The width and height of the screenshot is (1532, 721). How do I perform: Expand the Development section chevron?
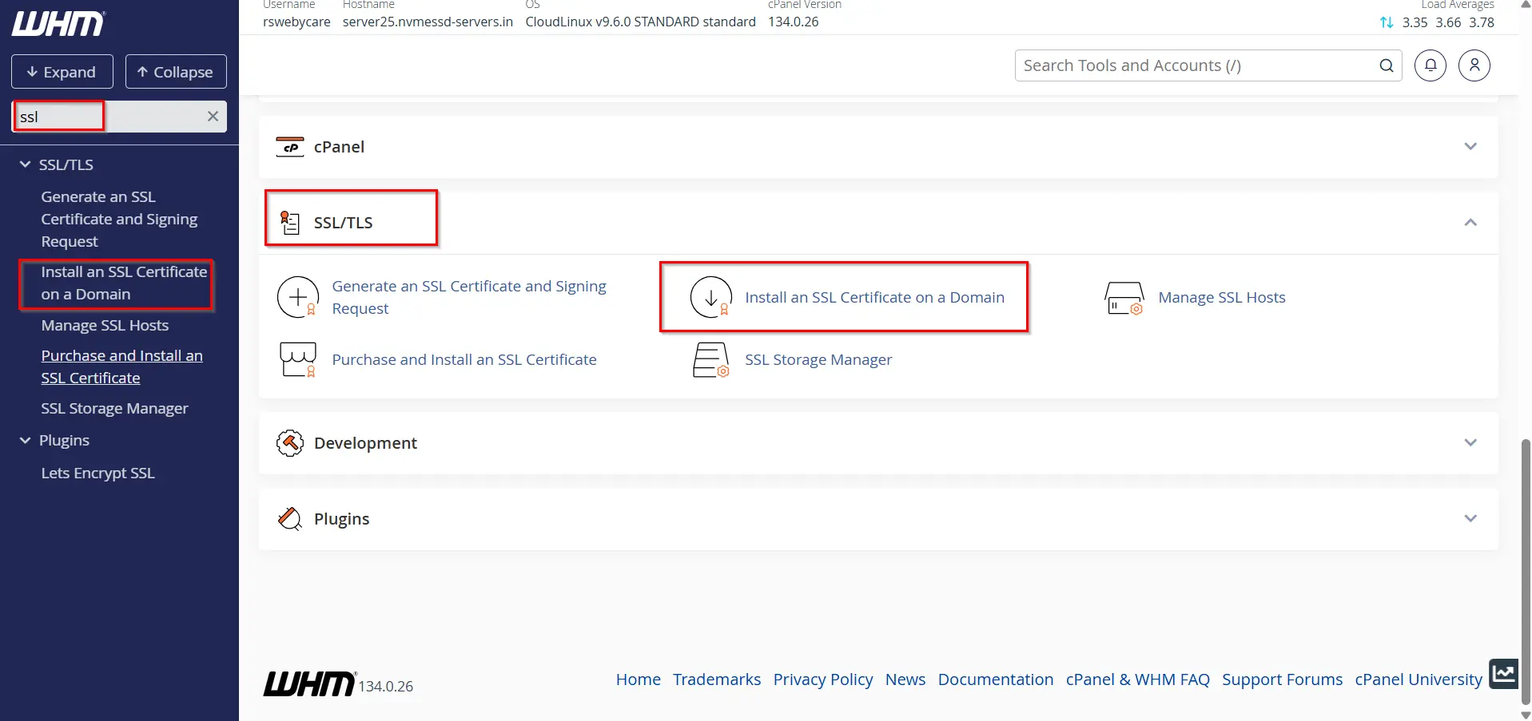click(x=1470, y=443)
